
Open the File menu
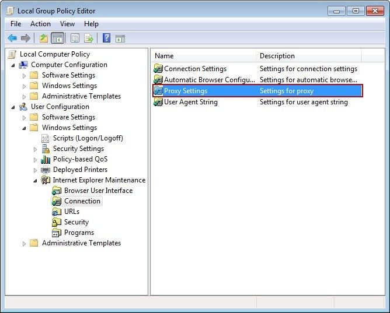click(x=16, y=24)
